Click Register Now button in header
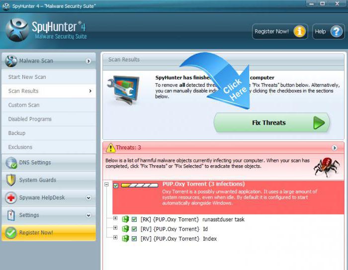This screenshot has width=348, height=270. [x=280, y=31]
